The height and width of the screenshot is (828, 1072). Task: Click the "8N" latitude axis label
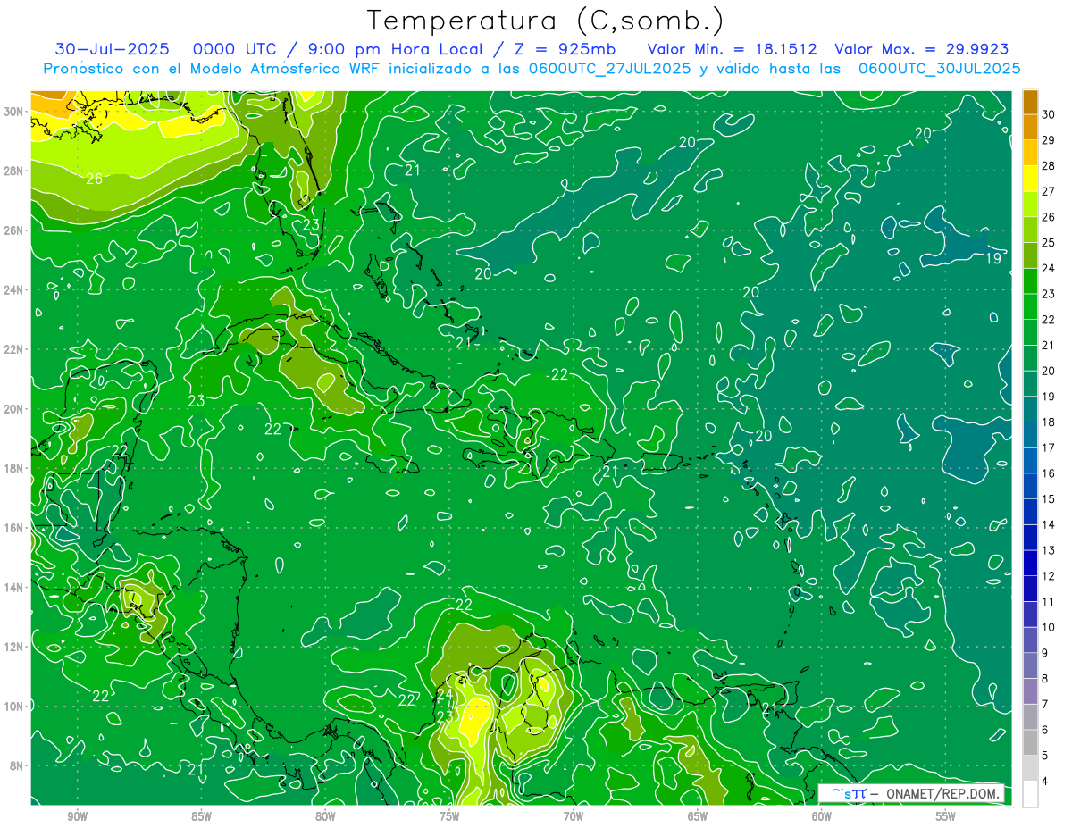(x=17, y=765)
